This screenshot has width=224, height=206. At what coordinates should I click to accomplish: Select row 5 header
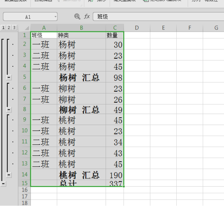[x=24, y=77]
